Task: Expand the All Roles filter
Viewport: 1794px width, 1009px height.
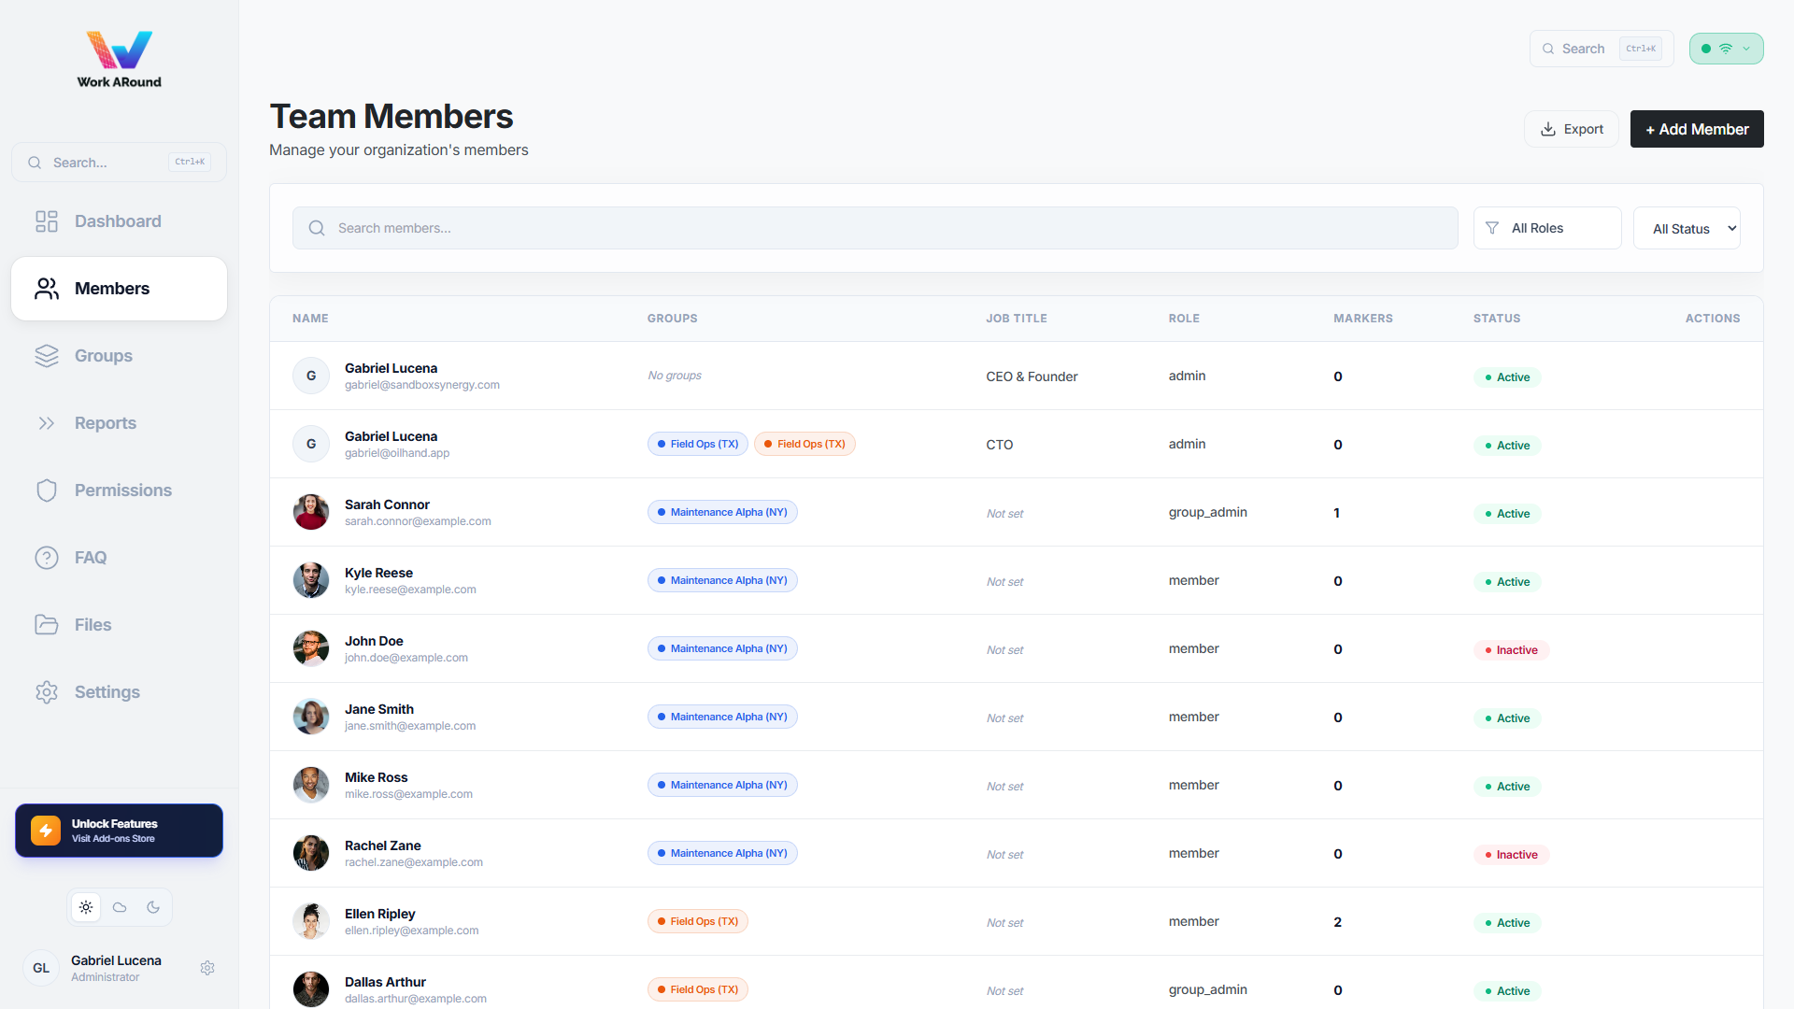Action: (1547, 228)
